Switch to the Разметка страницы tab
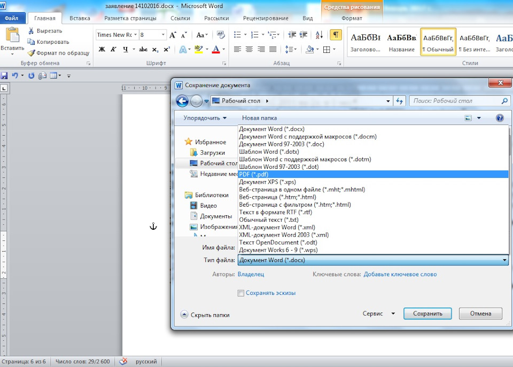Viewport: 513px width, 367px height. 130,18
